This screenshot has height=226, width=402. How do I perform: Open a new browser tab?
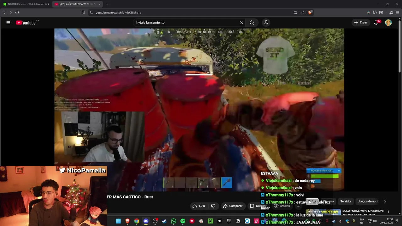coord(107,4)
